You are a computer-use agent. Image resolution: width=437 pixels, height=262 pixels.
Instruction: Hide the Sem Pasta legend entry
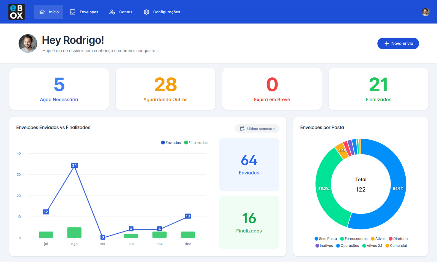point(326,239)
